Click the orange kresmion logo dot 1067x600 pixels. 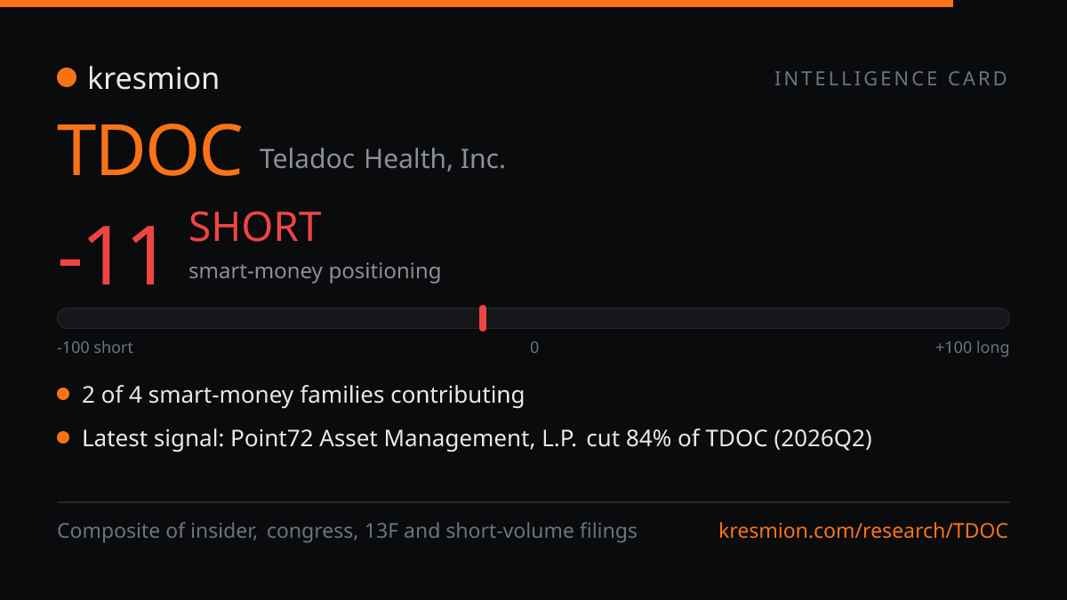click(x=67, y=78)
